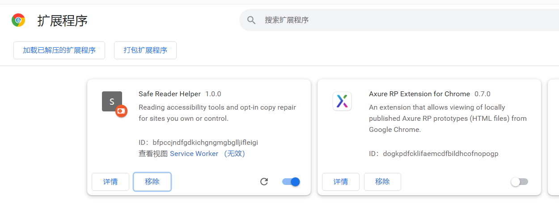Click the 扩展程序 page title
Screen dimensions: 559x205
tap(63, 20)
